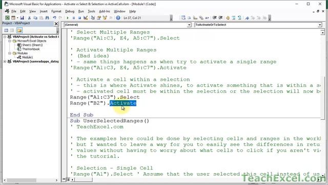This screenshot has height=185, width=328.
Task: Click the blue Help question mark icon
Action: [118, 18]
